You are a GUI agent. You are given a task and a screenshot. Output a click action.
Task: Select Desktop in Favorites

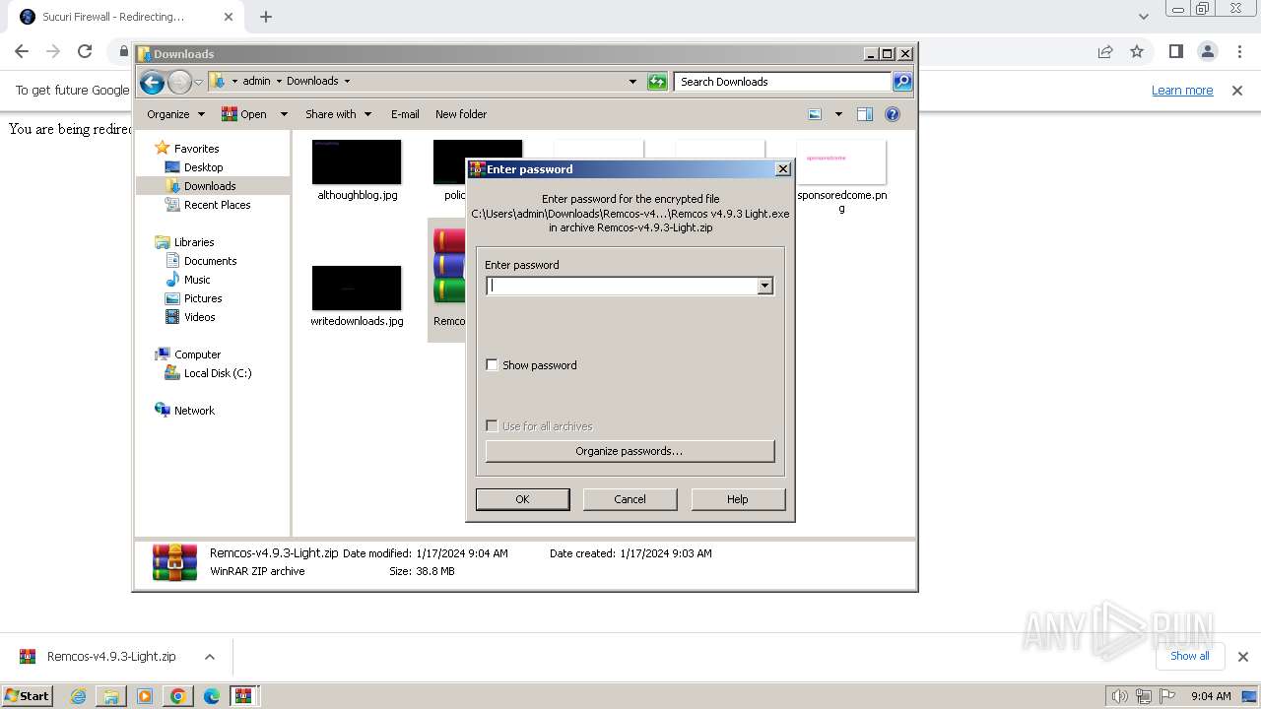pyautogui.click(x=203, y=167)
